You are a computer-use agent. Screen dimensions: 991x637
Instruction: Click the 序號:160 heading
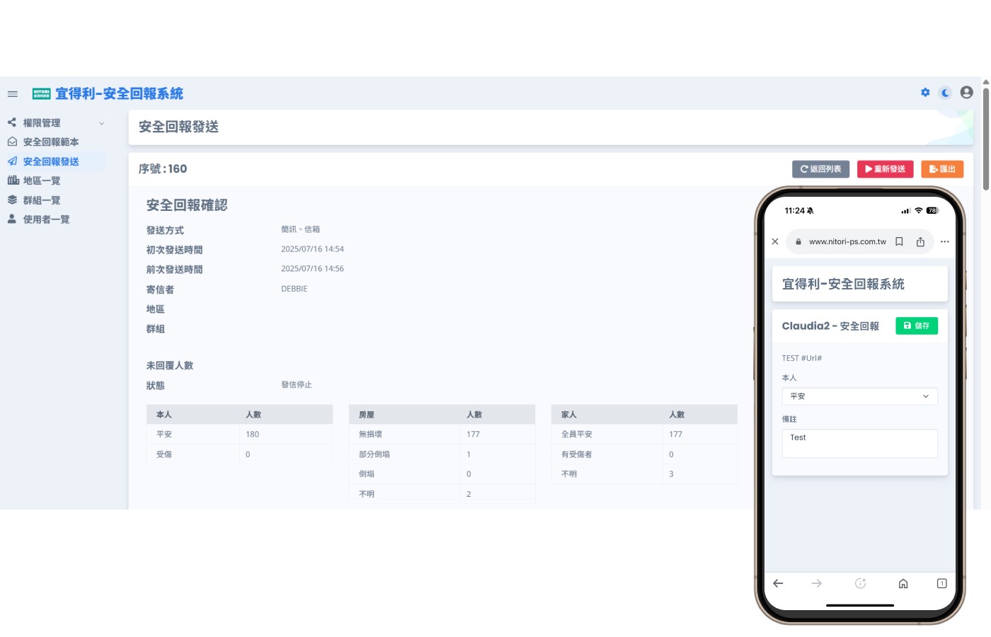tap(163, 168)
